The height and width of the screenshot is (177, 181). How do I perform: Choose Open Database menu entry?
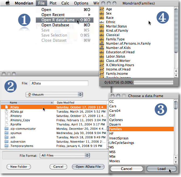pos(65,25)
